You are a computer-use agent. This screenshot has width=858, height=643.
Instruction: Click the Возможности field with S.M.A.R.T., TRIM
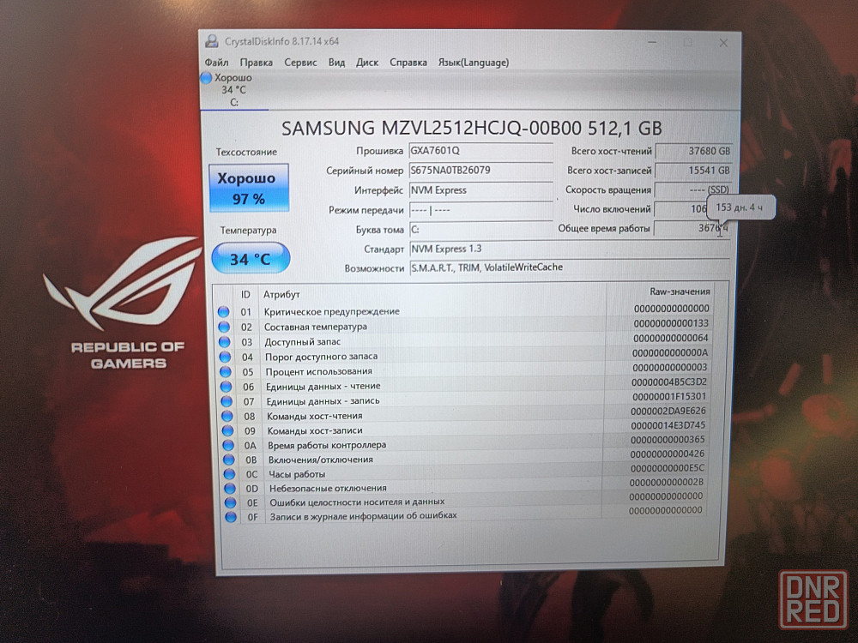tap(570, 267)
